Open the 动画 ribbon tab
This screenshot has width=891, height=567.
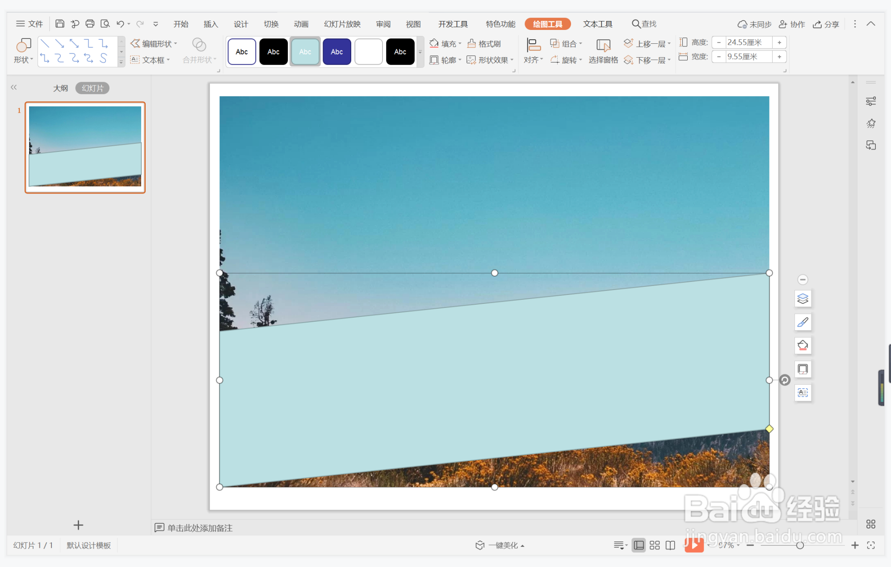point(301,24)
